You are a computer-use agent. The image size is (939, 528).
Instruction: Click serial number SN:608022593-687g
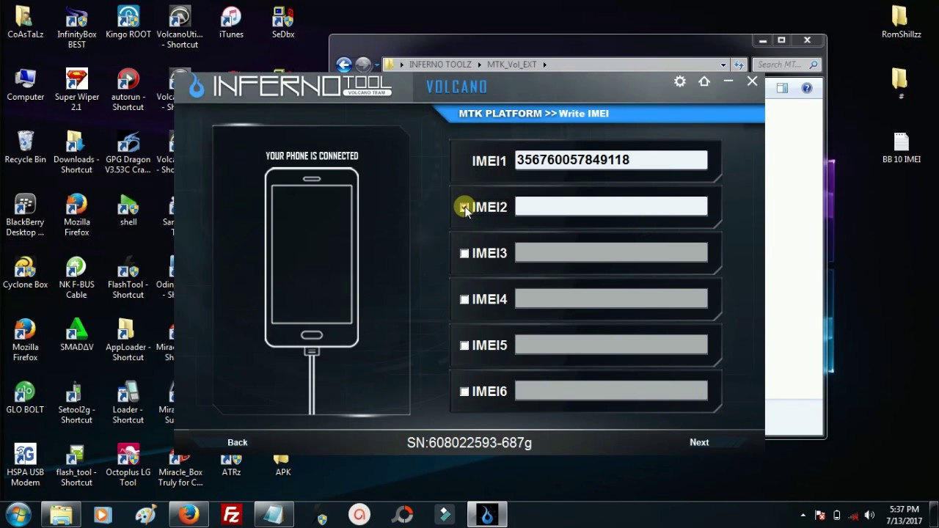(469, 443)
